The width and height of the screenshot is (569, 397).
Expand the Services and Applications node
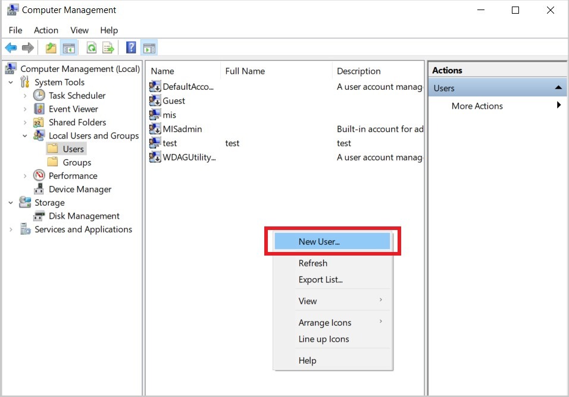pyautogui.click(x=11, y=230)
